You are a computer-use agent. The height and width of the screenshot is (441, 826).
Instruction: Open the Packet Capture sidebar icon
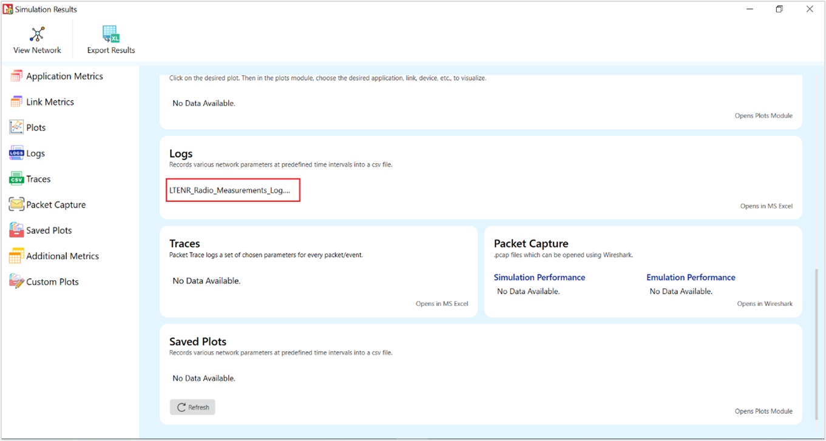click(x=16, y=205)
